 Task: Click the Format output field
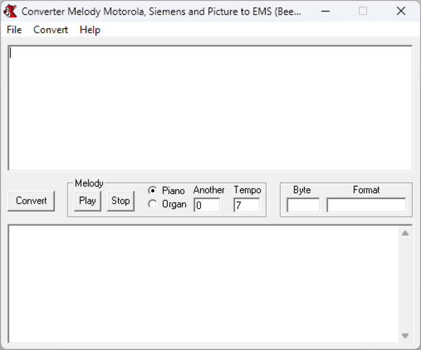click(x=366, y=205)
